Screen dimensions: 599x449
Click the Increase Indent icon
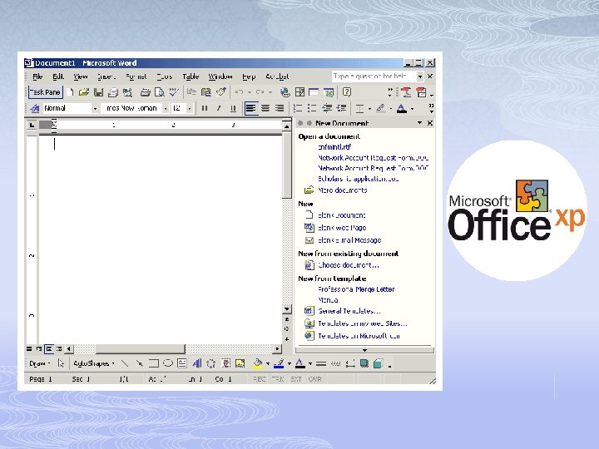[341, 108]
